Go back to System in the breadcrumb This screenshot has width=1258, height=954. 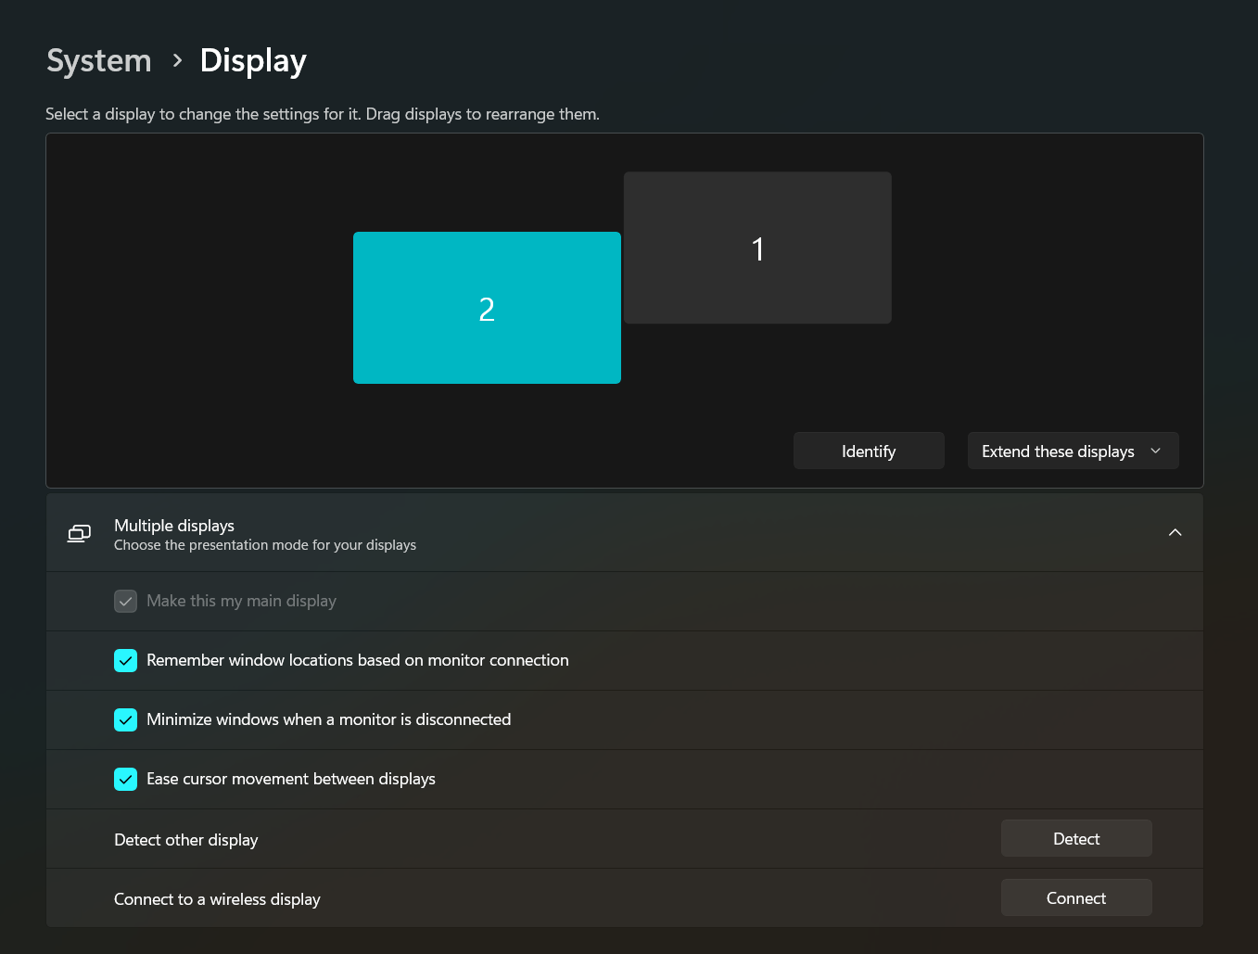pos(99,60)
